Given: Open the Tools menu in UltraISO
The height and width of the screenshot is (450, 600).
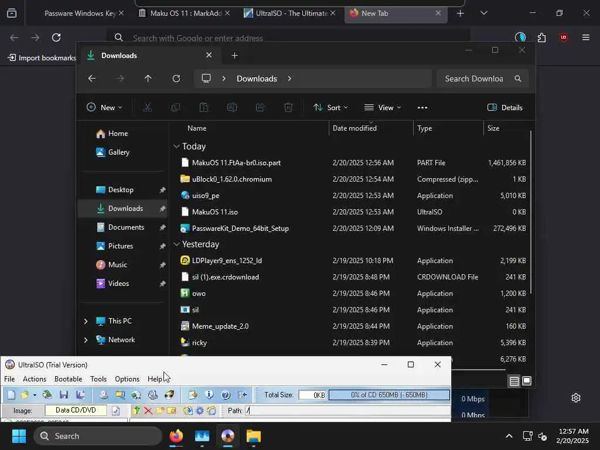Looking at the screenshot, I should pyautogui.click(x=98, y=379).
